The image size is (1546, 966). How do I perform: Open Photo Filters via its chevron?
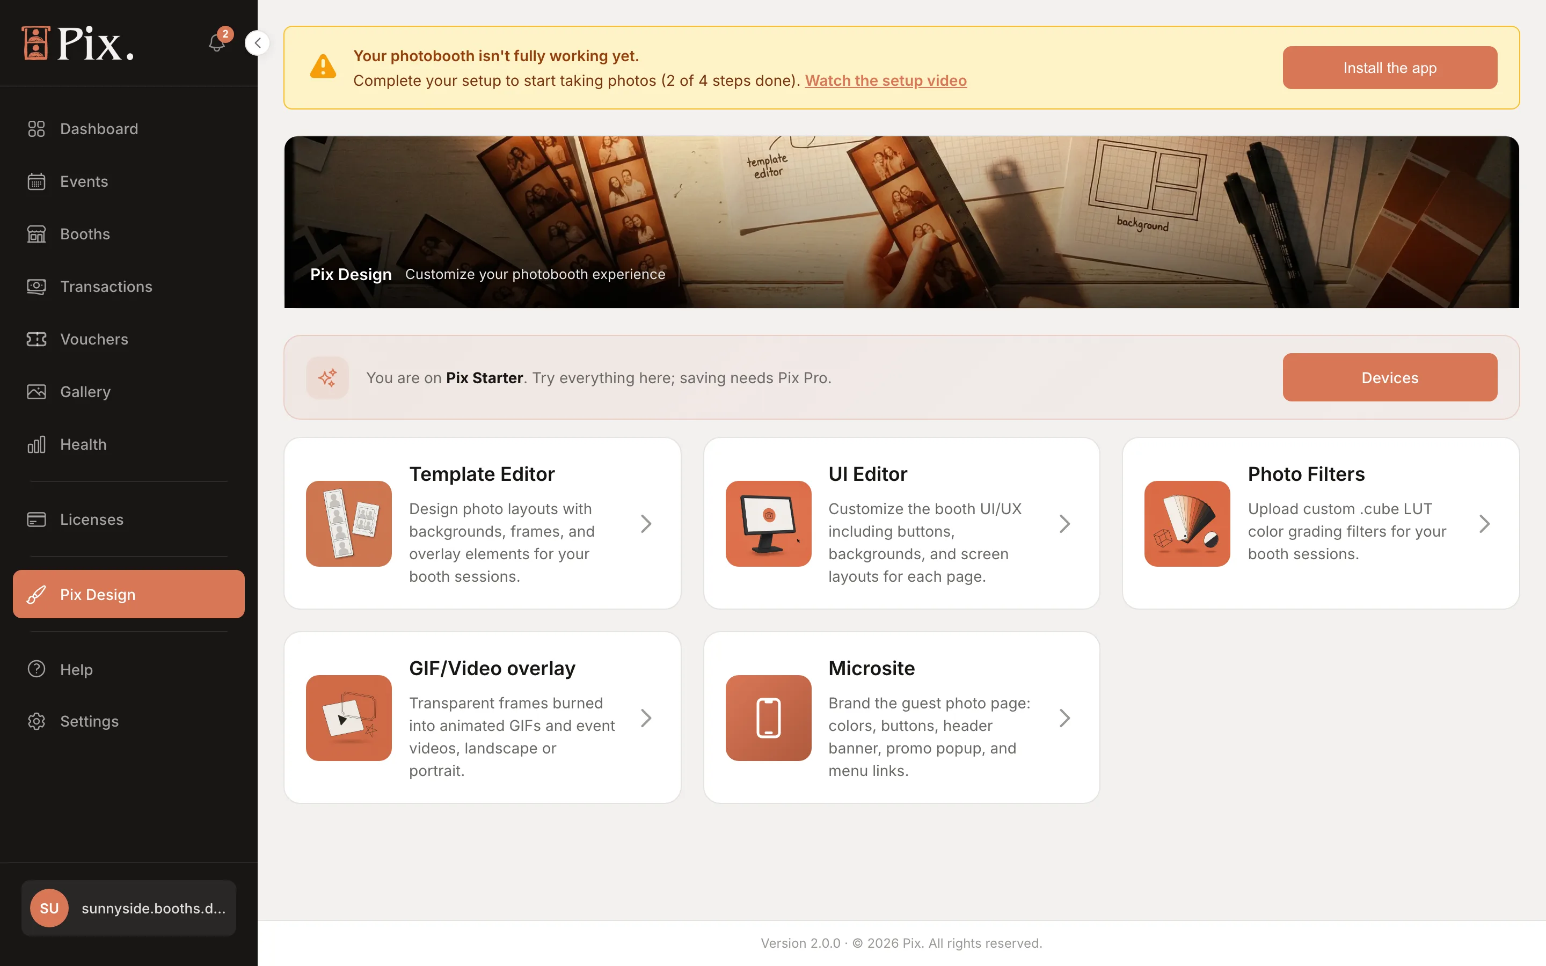coord(1485,524)
